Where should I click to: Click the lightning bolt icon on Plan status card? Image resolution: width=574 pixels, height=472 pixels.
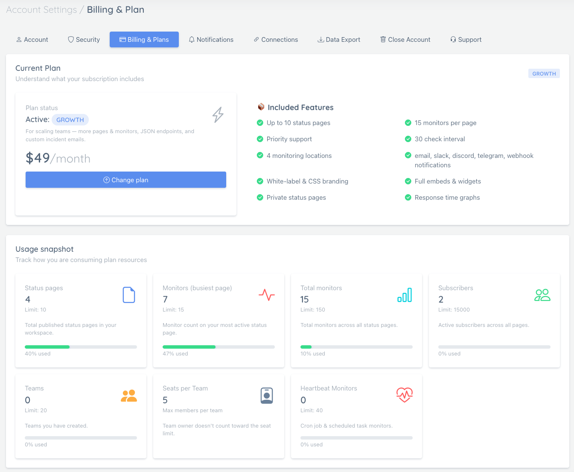click(218, 115)
